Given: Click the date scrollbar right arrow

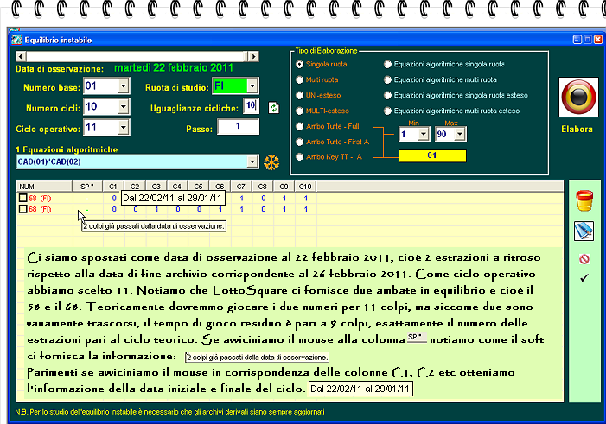Looking at the screenshot, I should pos(253,56).
